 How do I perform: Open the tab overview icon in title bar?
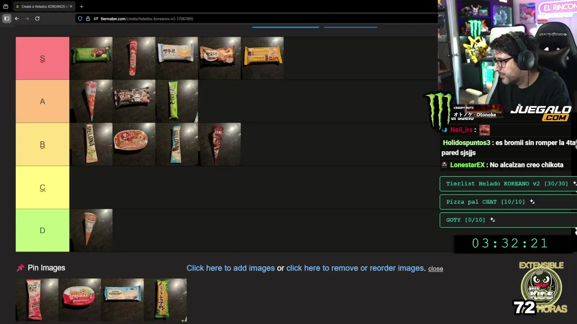pyautogui.click(x=5, y=6)
